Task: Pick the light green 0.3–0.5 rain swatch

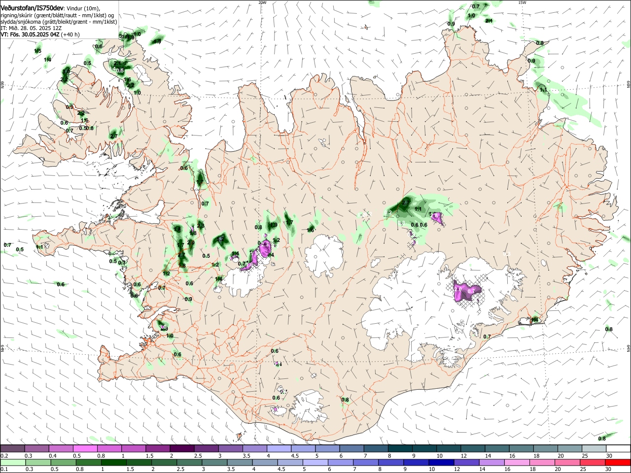Action: tap(38, 462)
